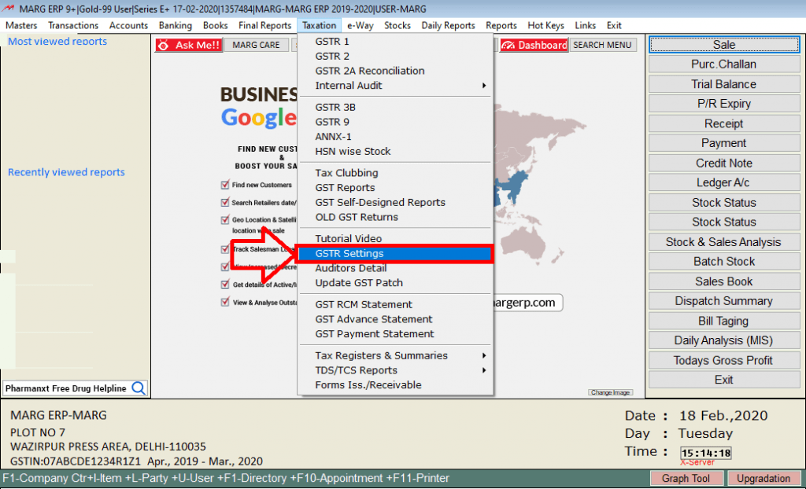Expand the Internal Audit submenu
This screenshot has height=489, width=806.
[x=395, y=85]
